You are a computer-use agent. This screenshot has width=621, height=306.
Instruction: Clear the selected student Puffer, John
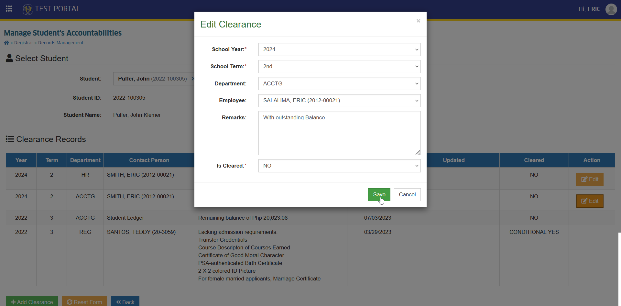click(x=193, y=79)
